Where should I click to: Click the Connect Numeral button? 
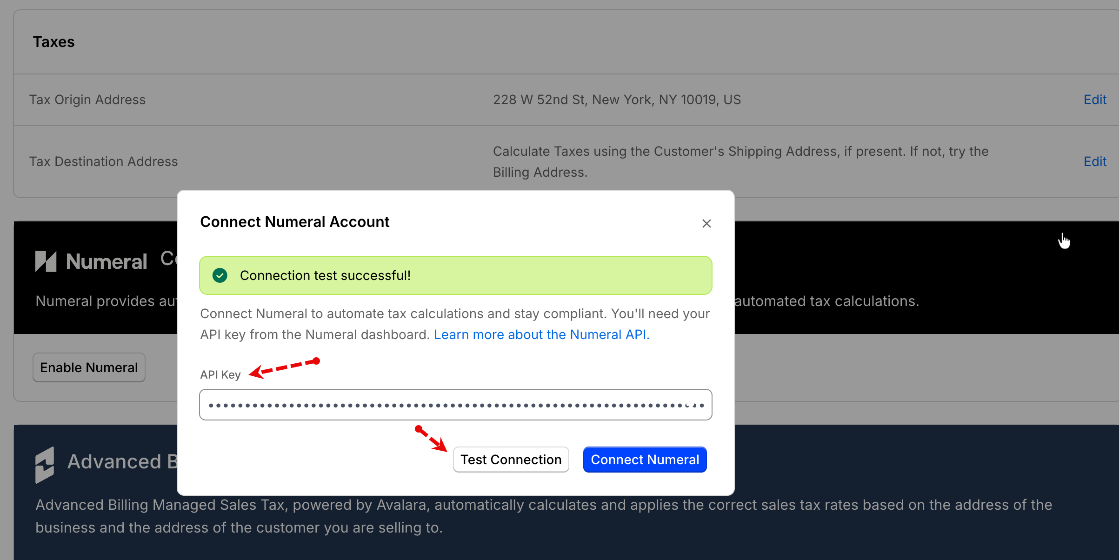click(645, 460)
